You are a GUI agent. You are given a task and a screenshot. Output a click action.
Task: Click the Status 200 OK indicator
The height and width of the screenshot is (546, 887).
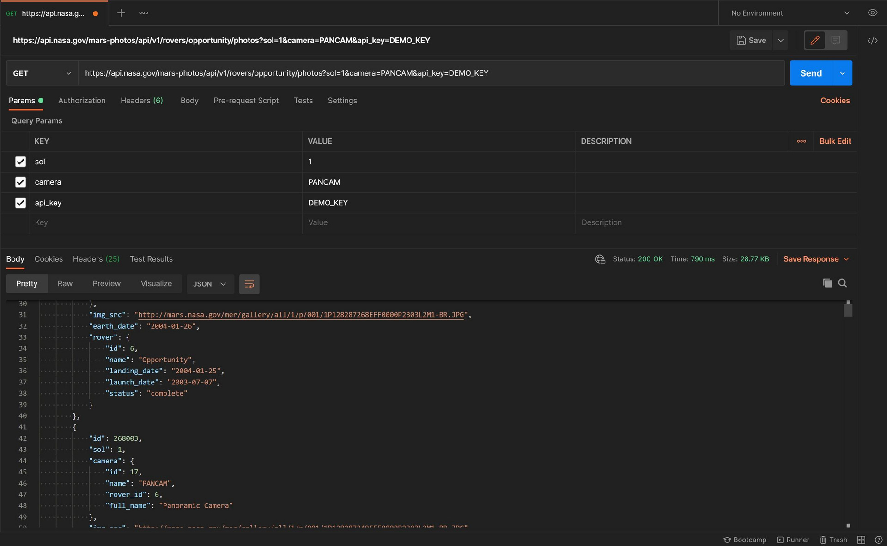click(638, 259)
